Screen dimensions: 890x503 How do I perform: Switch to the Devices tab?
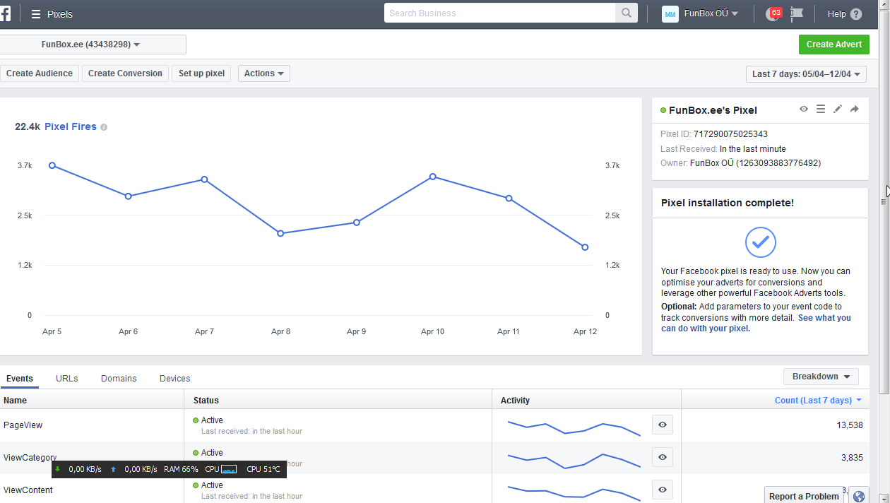coord(174,379)
